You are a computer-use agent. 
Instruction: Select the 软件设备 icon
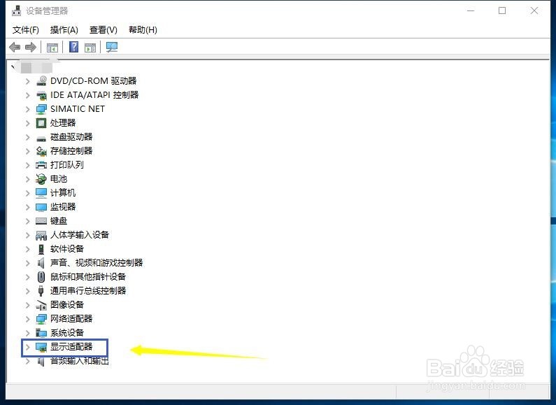coord(41,249)
